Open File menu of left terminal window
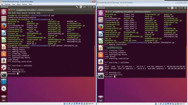The width and height of the screenshot is (188, 105). tap(10, 13)
